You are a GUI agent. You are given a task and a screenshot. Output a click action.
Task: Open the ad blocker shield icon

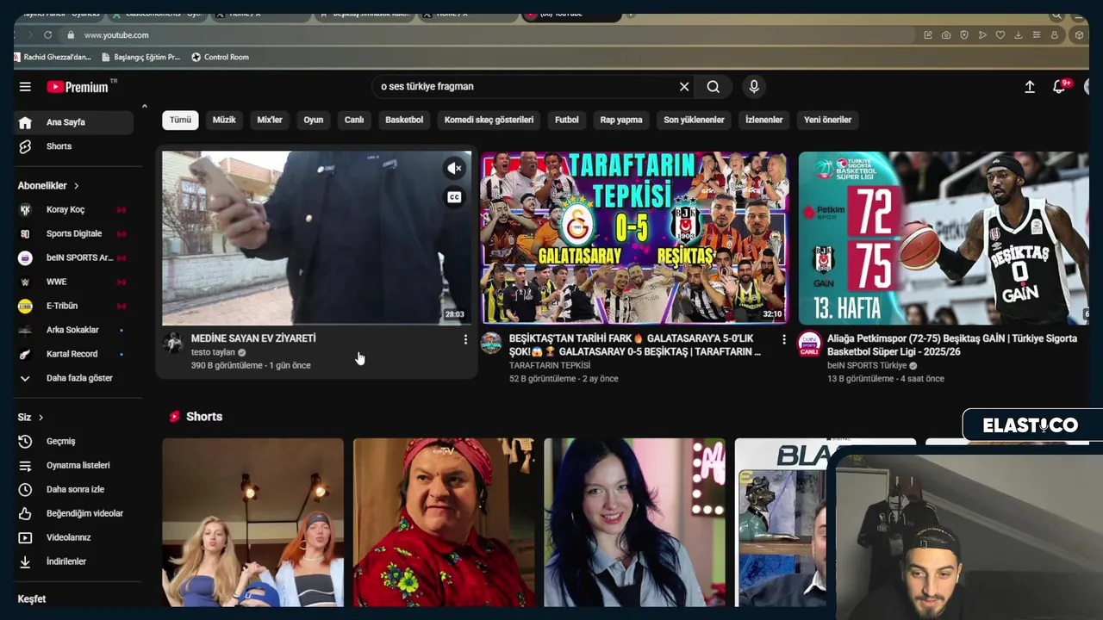tap(964, 35)
